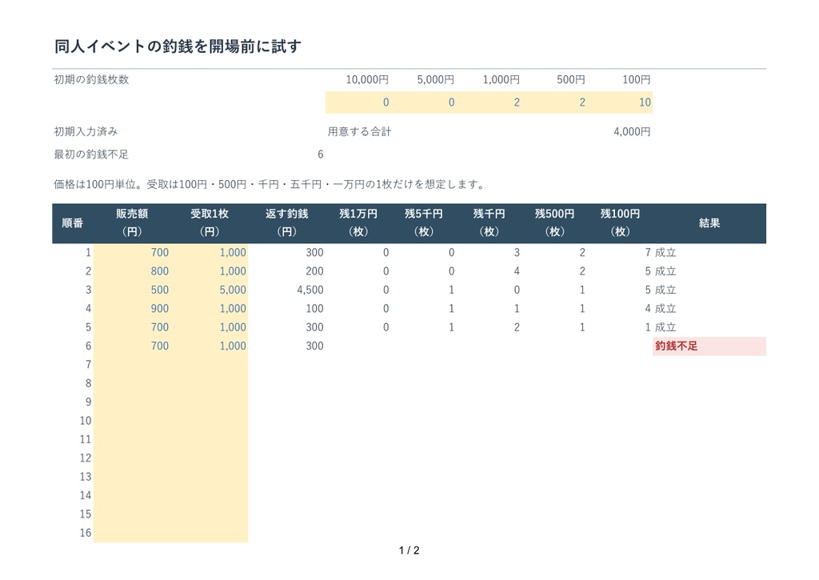The image size is (819, 580).
Task: Click the change value 100 in row 4
Action: [314, 309]
